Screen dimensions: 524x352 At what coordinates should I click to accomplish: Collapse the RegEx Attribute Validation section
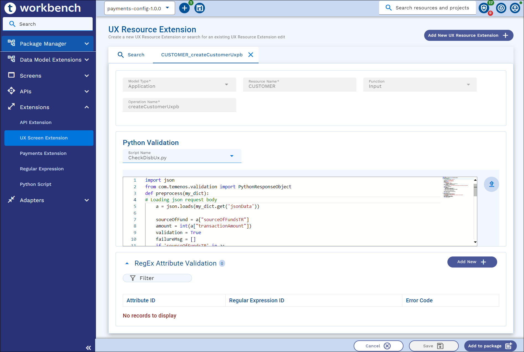(x=127, y=263)
